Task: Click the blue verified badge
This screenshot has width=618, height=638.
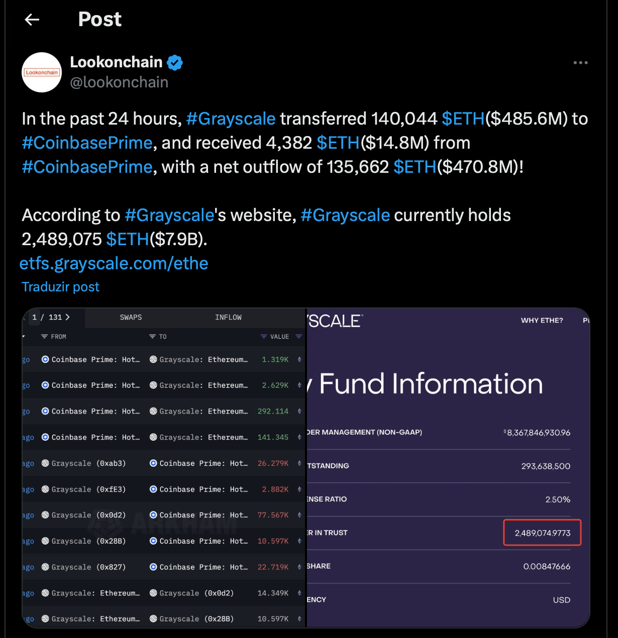Action: tap(175, 62)
